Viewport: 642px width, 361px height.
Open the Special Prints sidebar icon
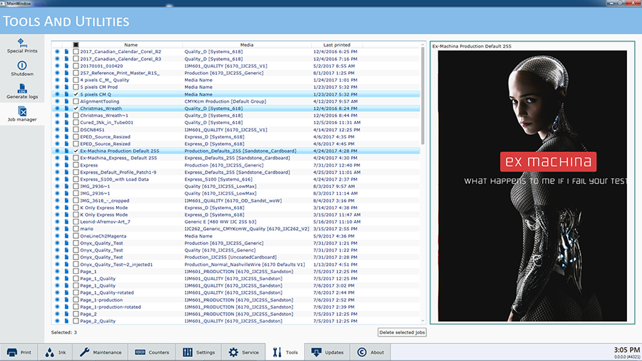[22, 42]
